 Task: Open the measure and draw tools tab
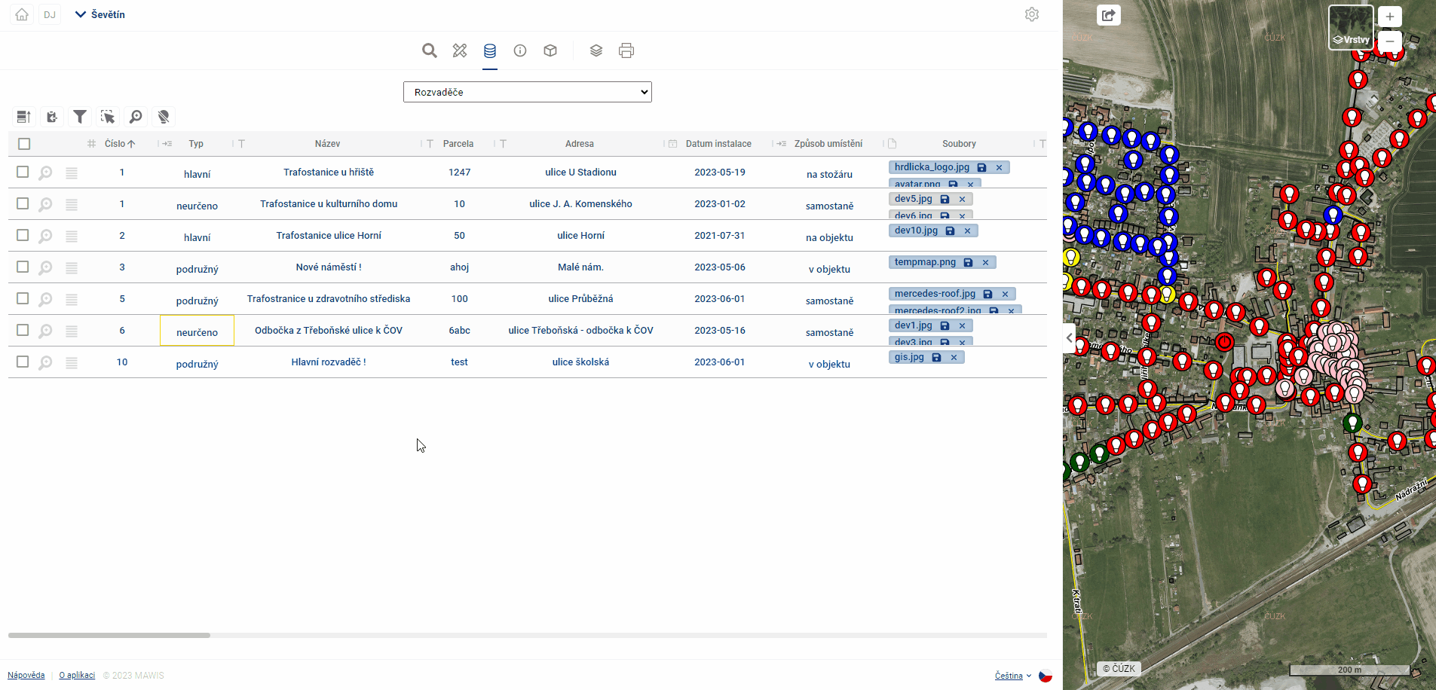[x=460, y=50]
